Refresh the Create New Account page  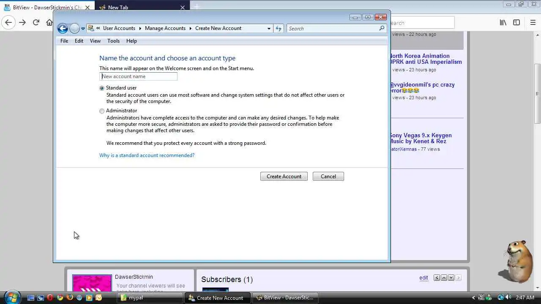279,28
